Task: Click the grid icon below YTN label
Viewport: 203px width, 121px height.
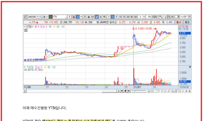Action: 25,30
